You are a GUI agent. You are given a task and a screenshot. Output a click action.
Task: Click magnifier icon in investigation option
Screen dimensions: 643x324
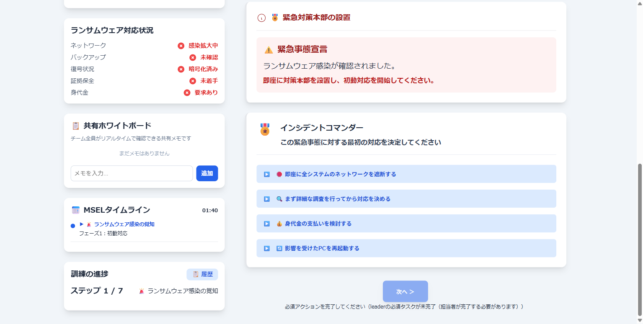pyautogui.click(x=279, y=199)
